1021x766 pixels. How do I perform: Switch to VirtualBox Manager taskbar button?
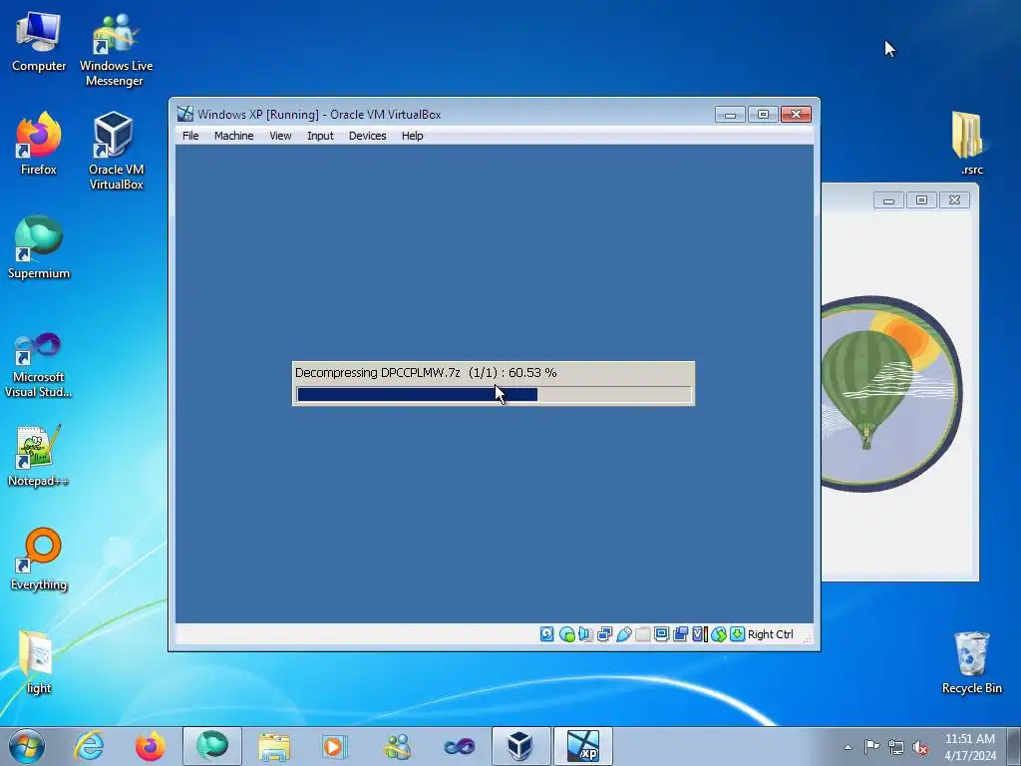(520, 746)
